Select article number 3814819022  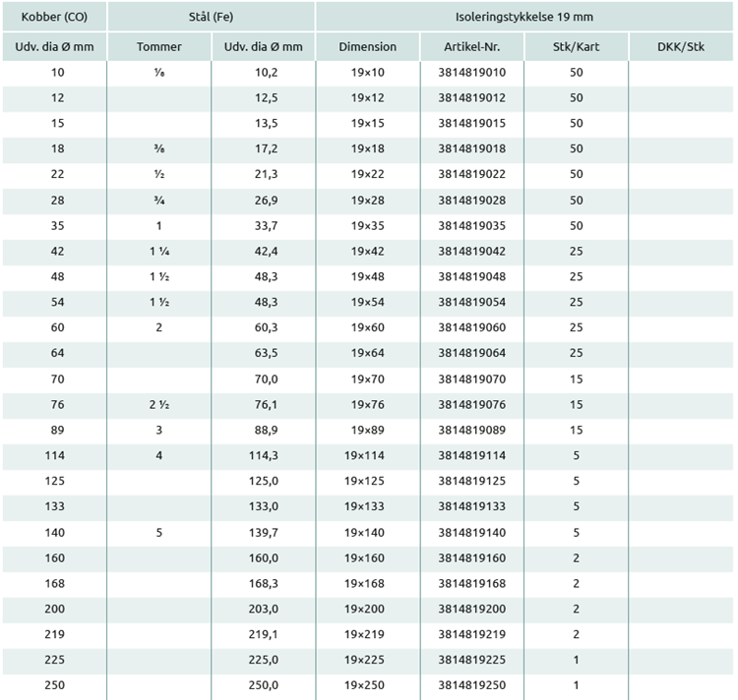[472, 174]
